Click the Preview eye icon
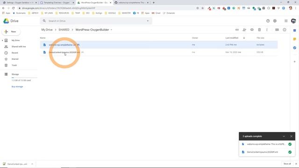 pos(252,30)
